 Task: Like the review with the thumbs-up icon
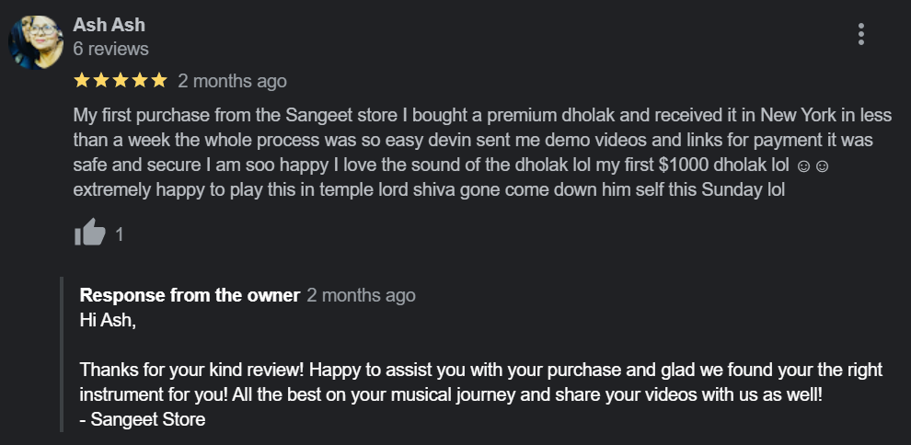(89, 234)
